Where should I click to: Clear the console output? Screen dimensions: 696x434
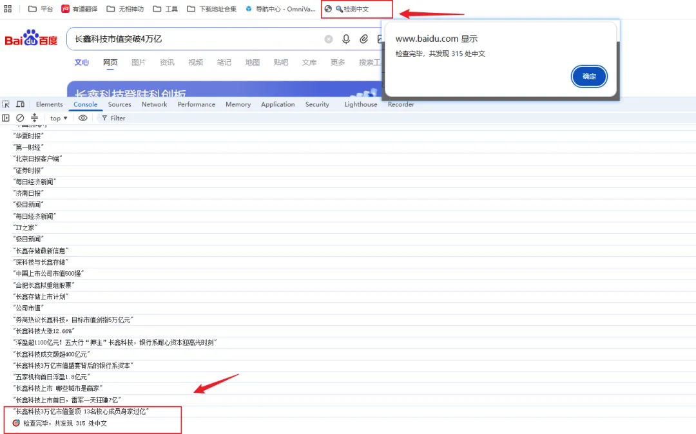[20, 118]
